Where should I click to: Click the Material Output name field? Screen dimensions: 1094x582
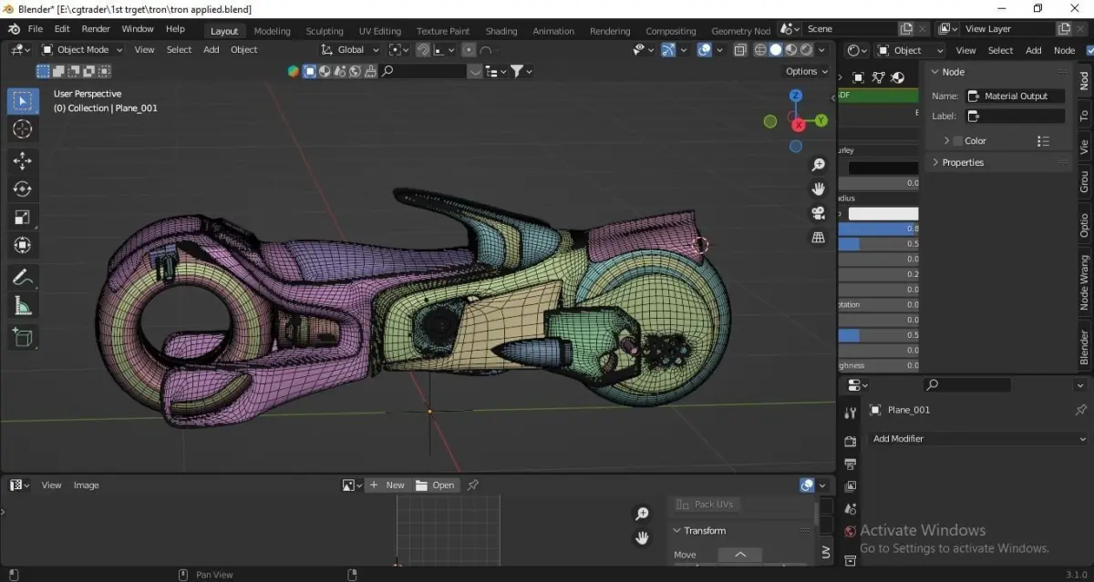pos(1015,96)
